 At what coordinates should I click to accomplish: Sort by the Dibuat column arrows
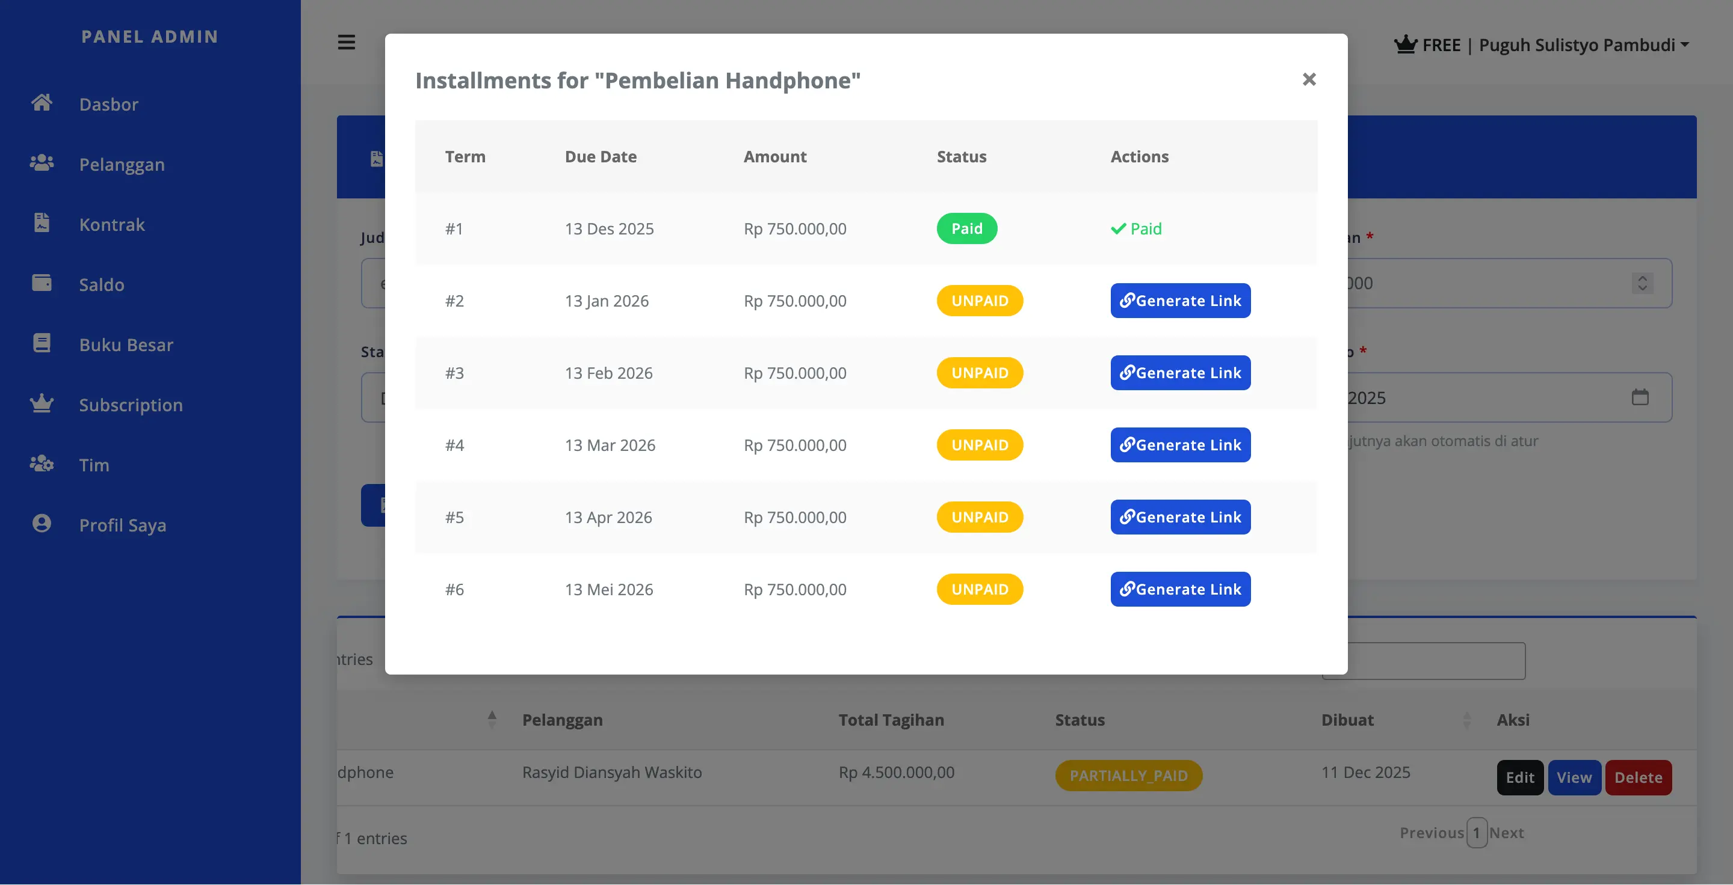[1467, 720]
